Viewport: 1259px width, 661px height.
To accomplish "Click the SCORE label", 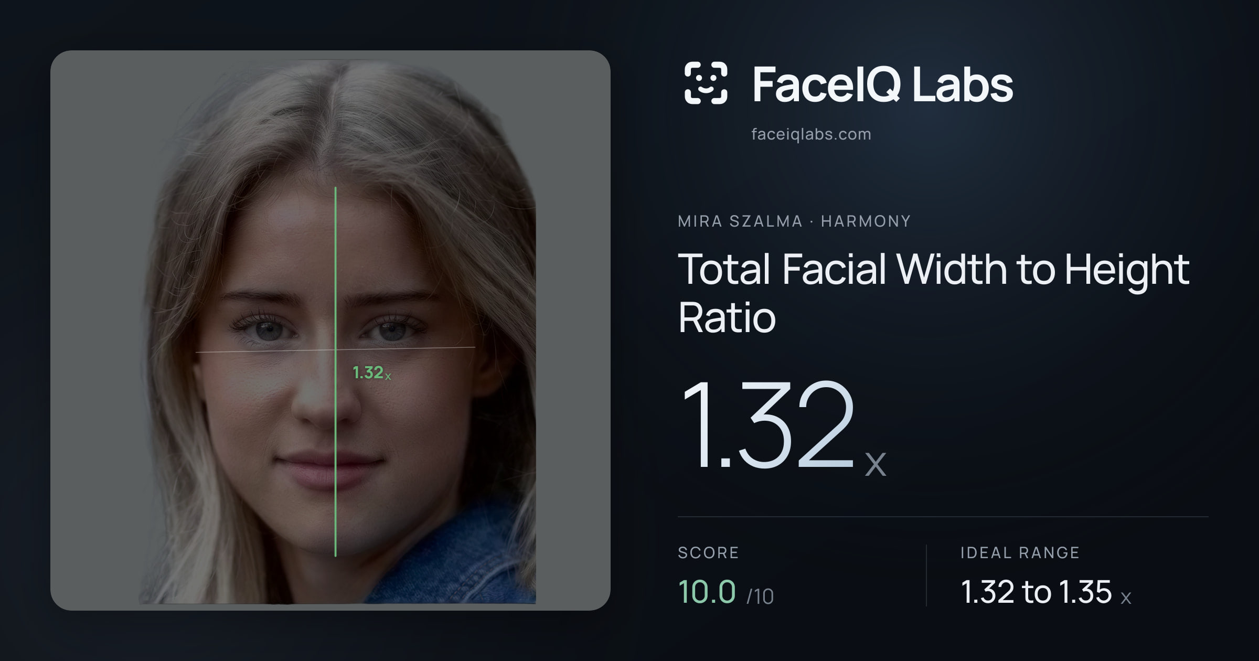I will pos(708,552).
